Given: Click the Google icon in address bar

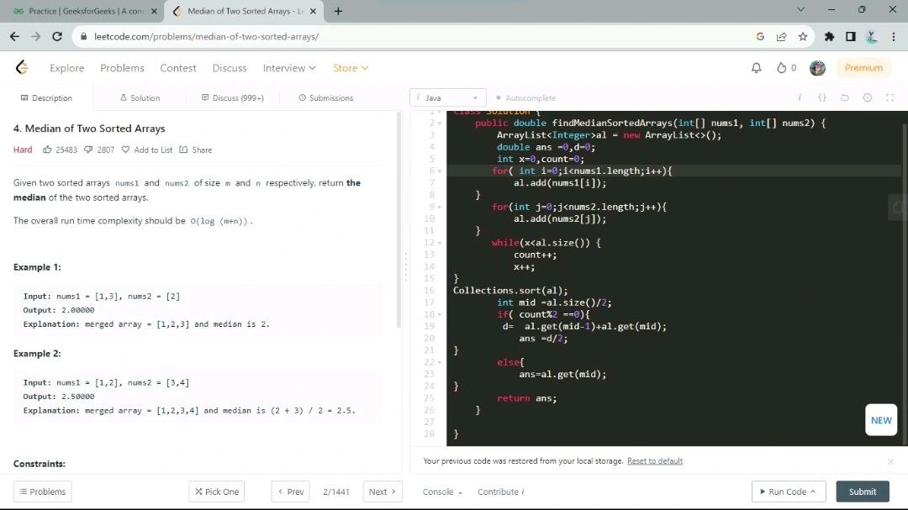Looking at the screenshot, I should (x=760, y=36).
